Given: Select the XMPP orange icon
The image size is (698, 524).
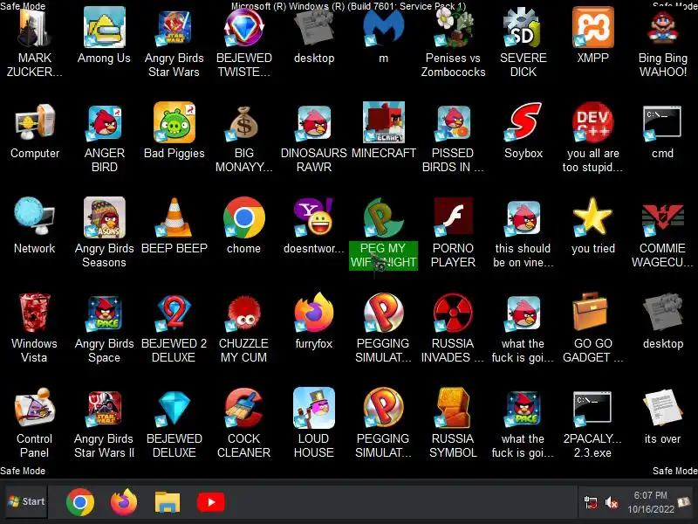Looking at the screenshot, I should click(x=593, y=28).
